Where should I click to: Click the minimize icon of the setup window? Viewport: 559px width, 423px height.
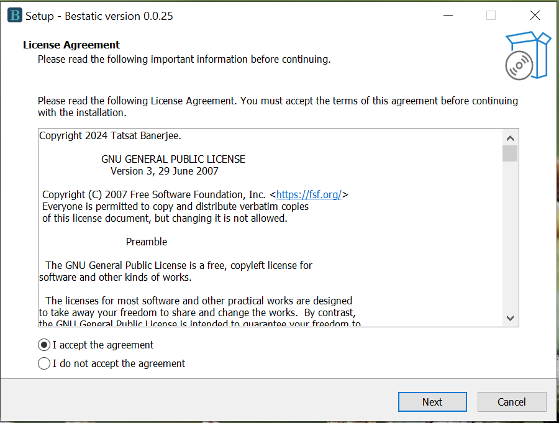pyautogui.click(x=448, y=15)
